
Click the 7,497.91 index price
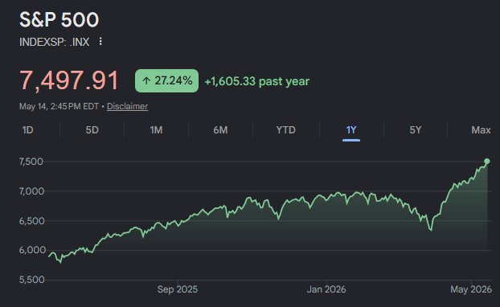pyautogui.click(x=69, y=80)
